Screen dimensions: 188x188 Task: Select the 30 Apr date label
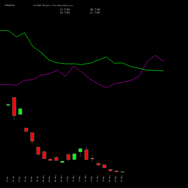pos(37,179)
